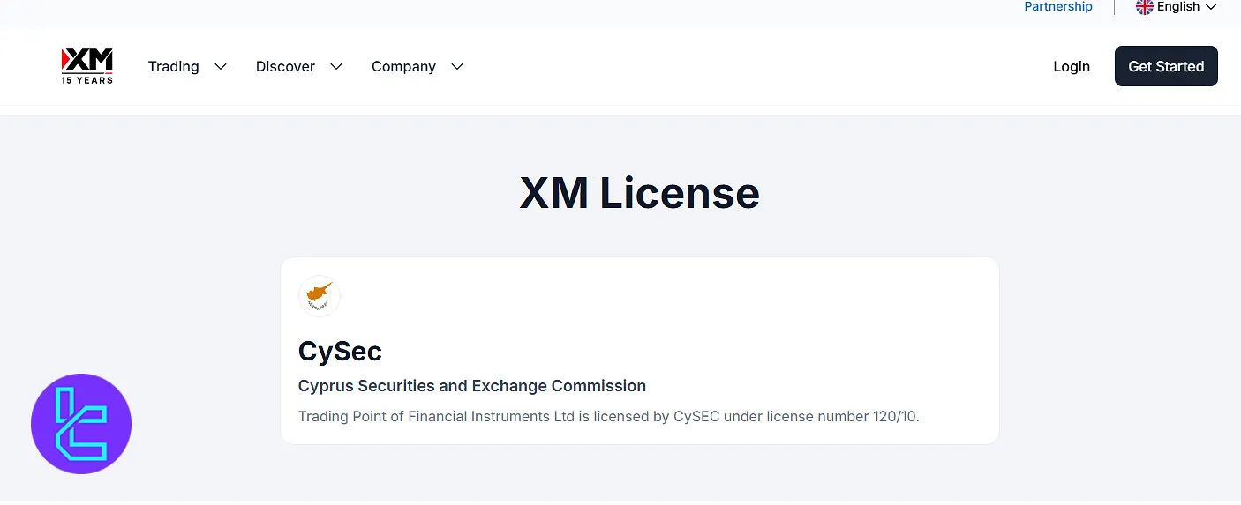Open the Company navigation menu
The height and width of the screenshot is (505, 1241).
pos(403,67)
